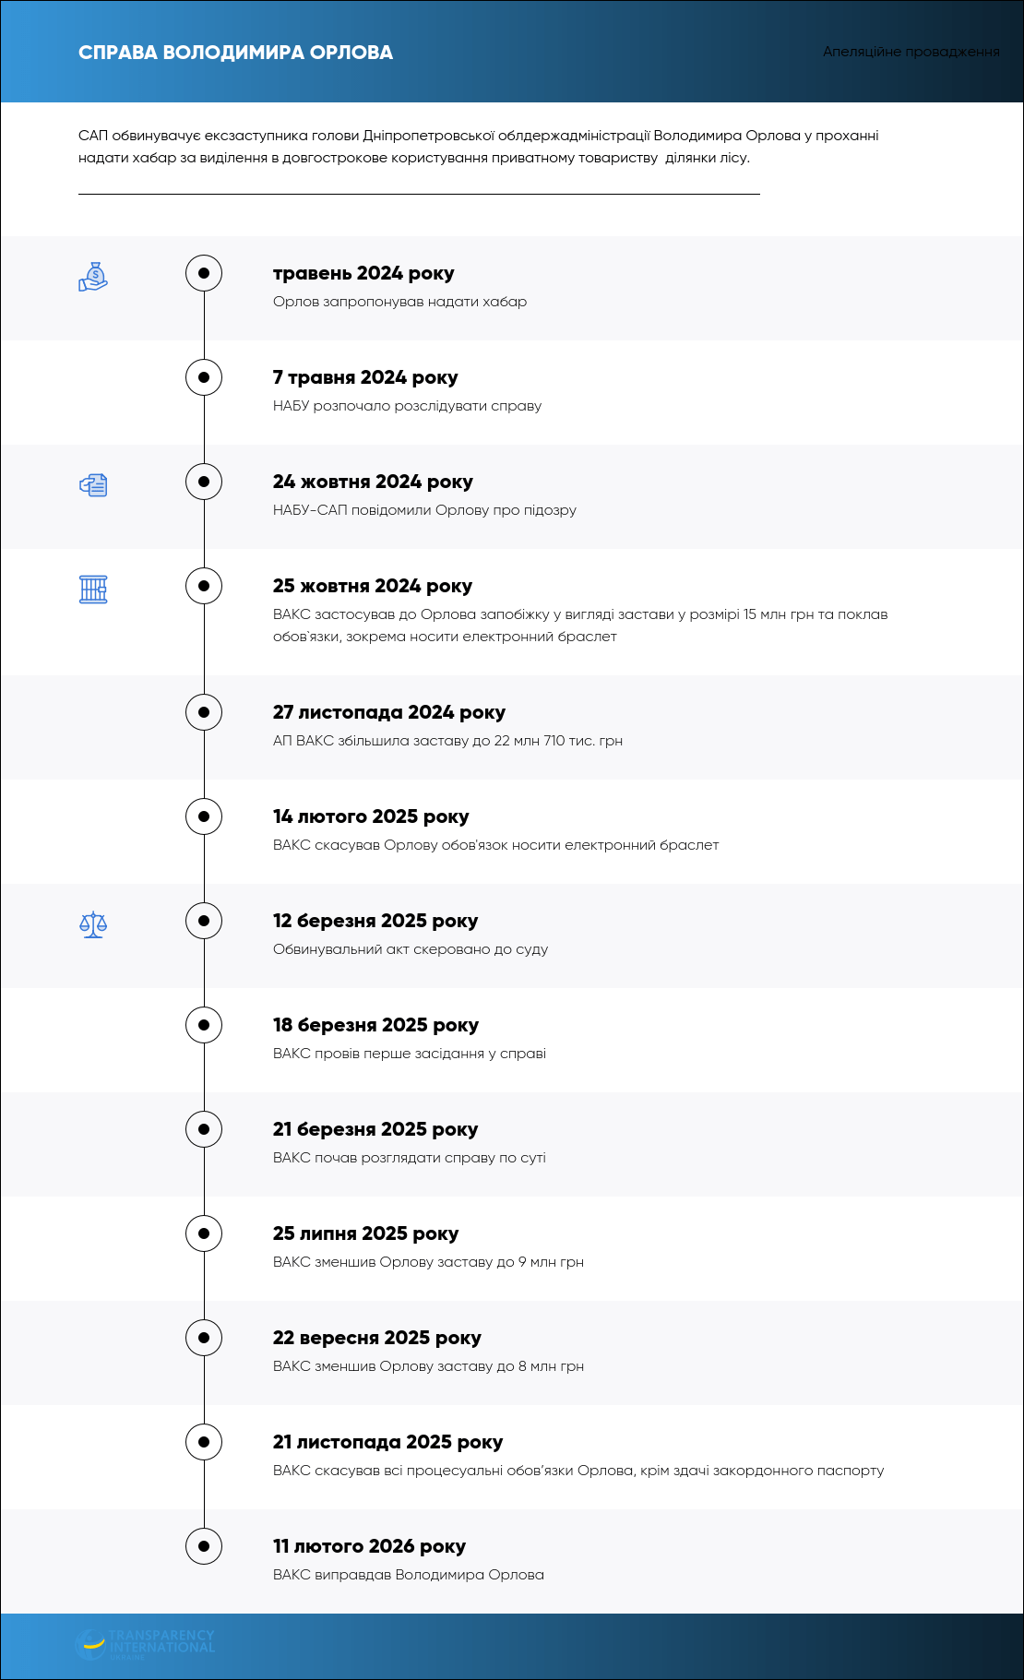Select the 24 жовтня 2024 timeline dot
Image resolution: width=1024 pixels, height=1680 pixels.
pos(204,482)
